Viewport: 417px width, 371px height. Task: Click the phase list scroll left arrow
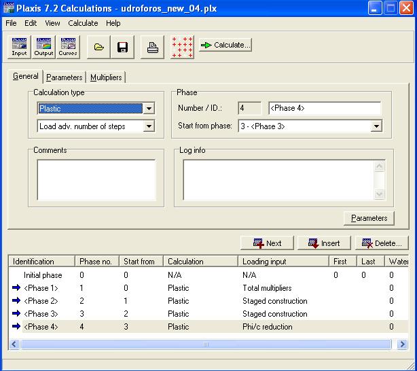[14, 344]
